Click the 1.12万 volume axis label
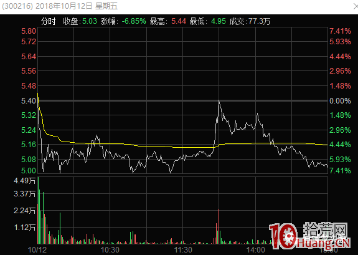The image size is (358, 255). [x=25, y=228]
